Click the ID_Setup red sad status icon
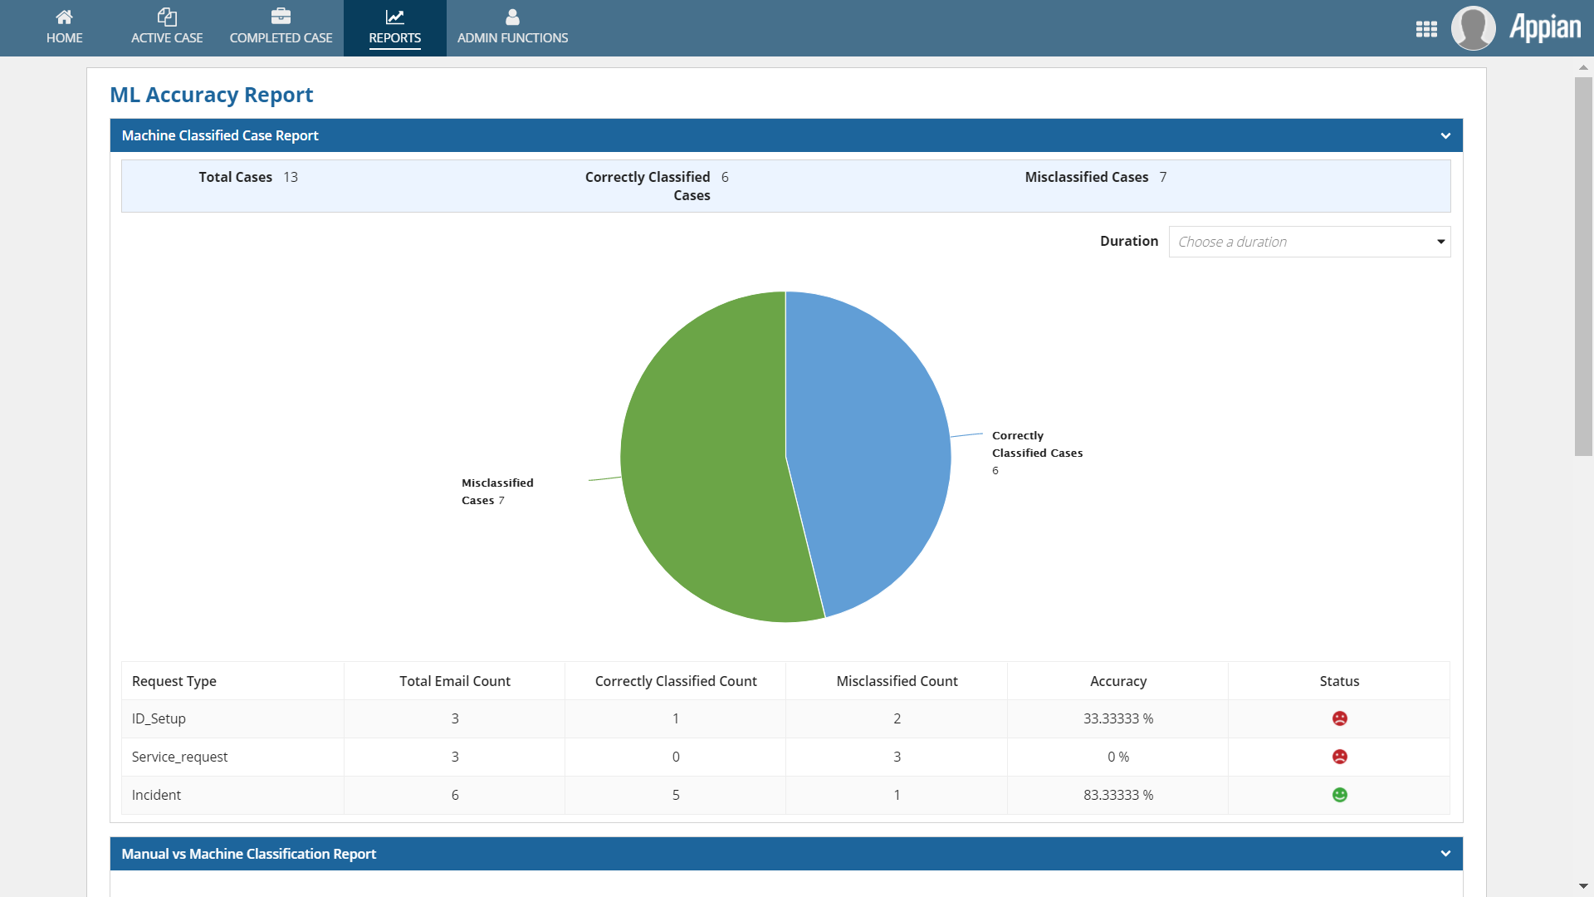 click(1339, 718)
